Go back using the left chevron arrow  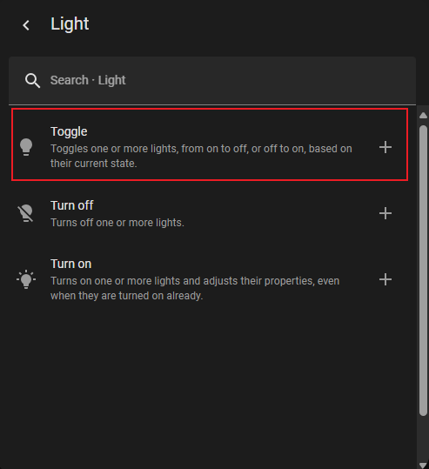tap(26, 25)
